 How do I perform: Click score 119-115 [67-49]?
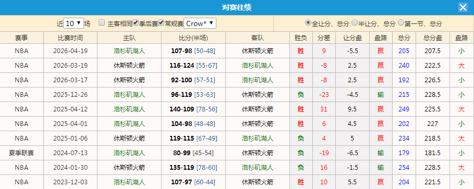click(x=193, y=138)
